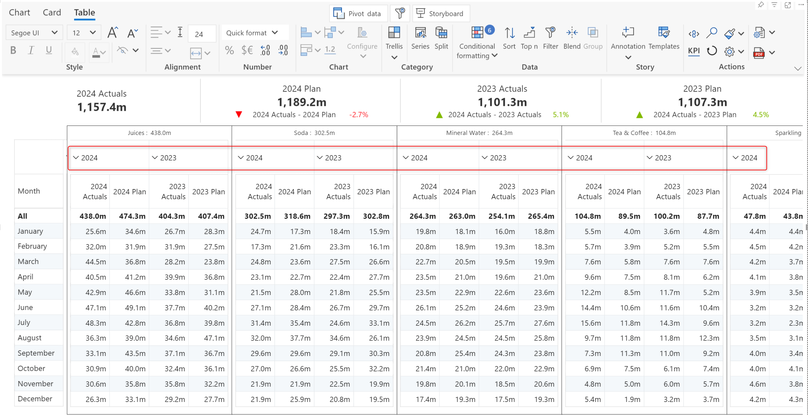
Task: Switch to the Card tab
Action: click(x=52, y=12)
